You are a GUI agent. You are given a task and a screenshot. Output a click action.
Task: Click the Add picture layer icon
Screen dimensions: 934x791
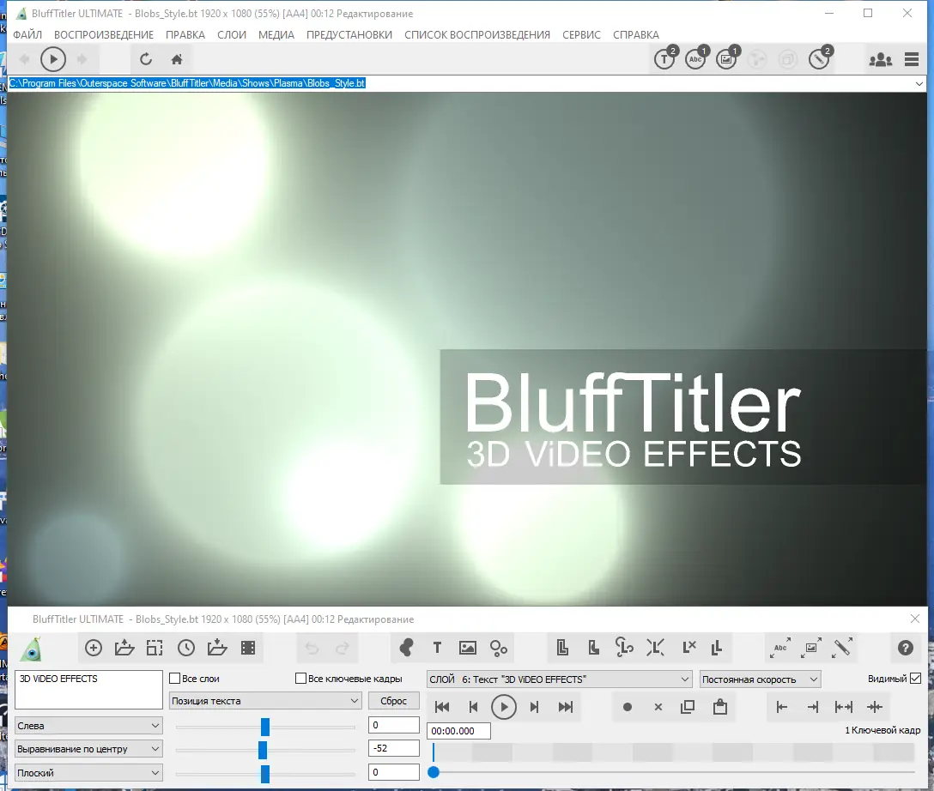468,648
